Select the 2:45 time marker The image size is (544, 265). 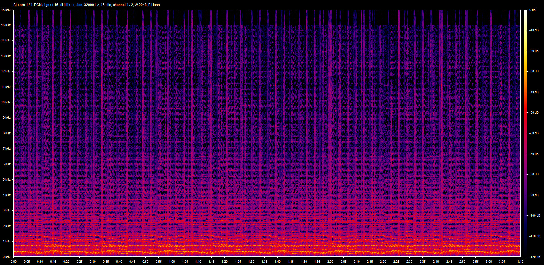point(449,262)
